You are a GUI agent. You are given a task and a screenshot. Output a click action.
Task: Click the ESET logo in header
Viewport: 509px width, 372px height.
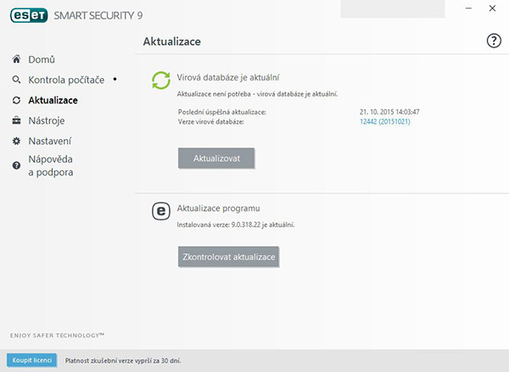pos(29,15)
